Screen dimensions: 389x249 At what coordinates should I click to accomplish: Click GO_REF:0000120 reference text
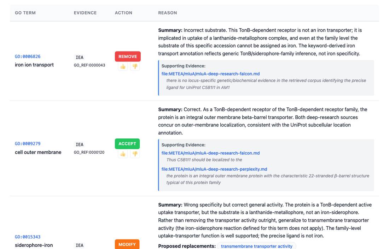pos(89,152)
